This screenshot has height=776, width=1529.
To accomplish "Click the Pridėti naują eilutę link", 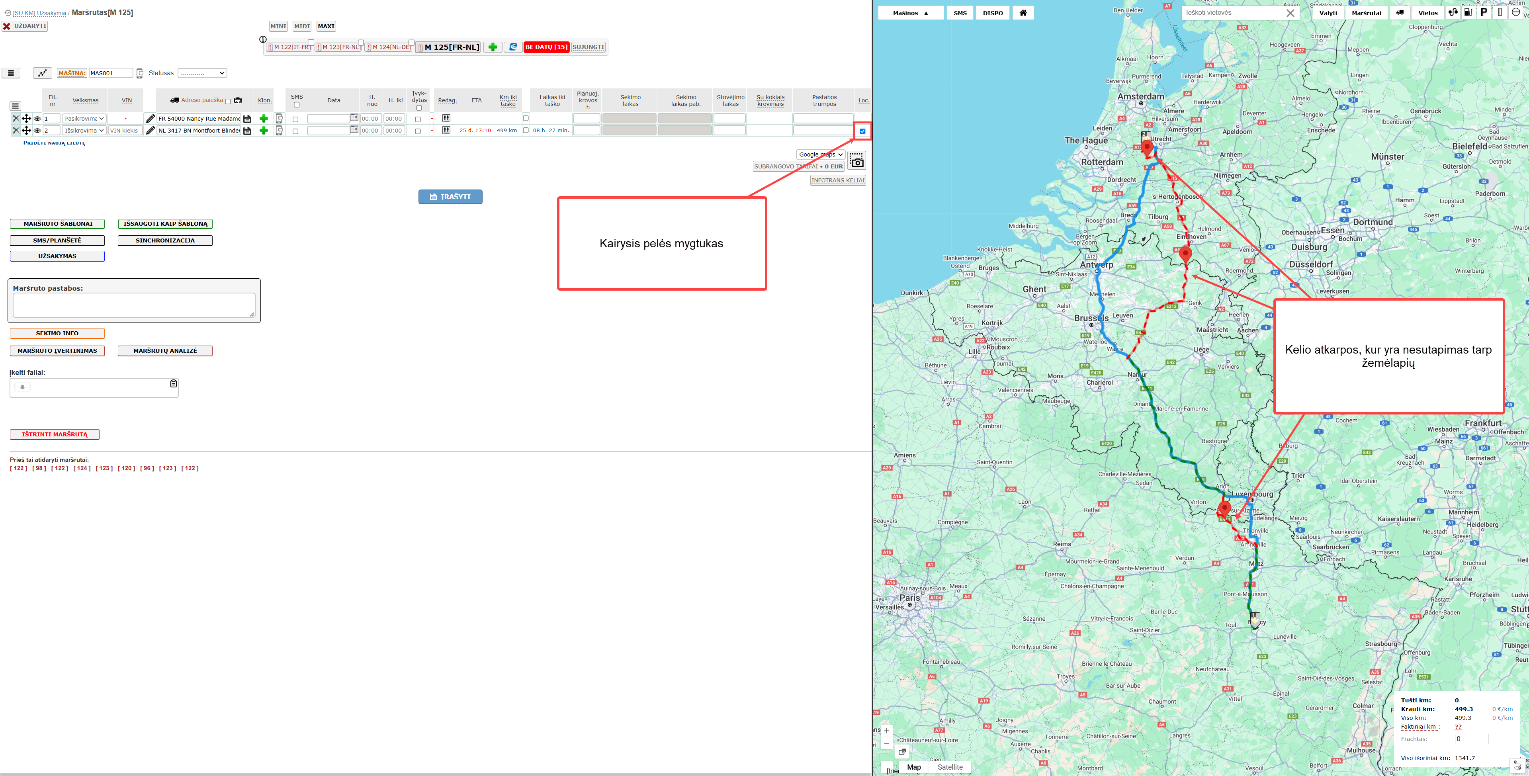I will pyautogui.click(x=54, y=143).
